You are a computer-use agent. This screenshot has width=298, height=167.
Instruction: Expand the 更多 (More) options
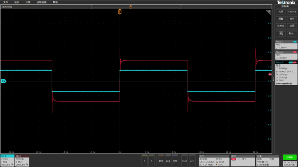point(292,33)
